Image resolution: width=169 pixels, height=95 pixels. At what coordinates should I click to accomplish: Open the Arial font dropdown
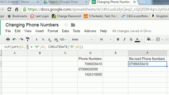coord(82,39)
